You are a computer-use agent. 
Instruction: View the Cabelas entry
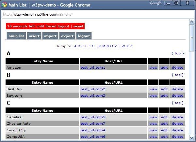(153, 117)
